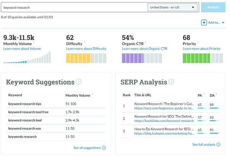Viewport: 230px width, 156px height.
Task: Open the United States - en-US locale dropdown
Action: (x=173, y=7)
